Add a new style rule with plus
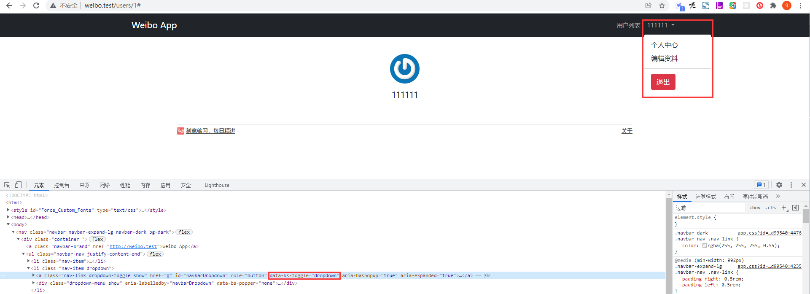Image resolution: width=810 pixels, height=294 pixels. [x=784, y=208]
